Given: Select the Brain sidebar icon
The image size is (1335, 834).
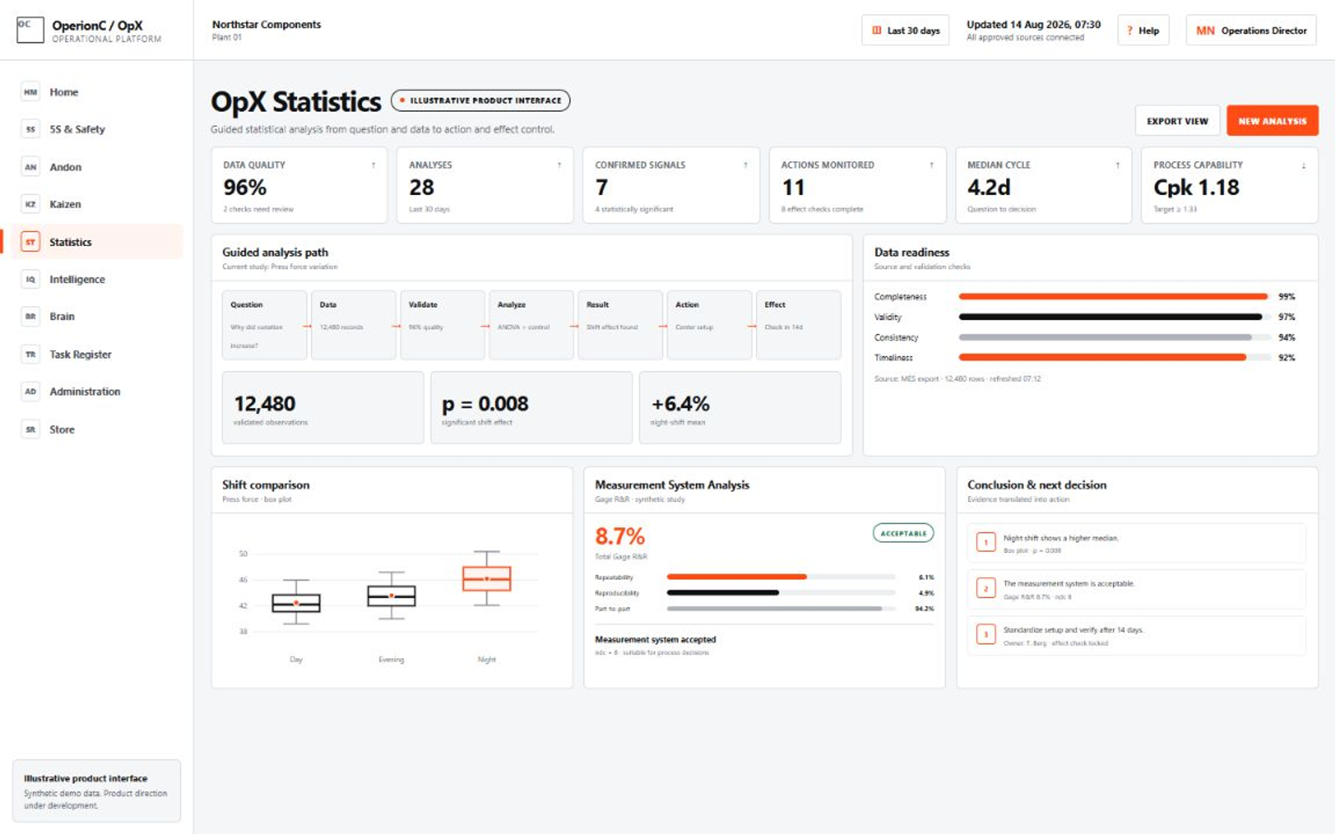Looking at the screenshot, I should (31, 317).
